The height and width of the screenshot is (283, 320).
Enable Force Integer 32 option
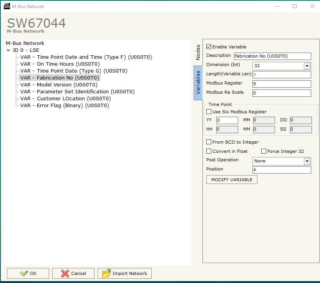click(x=264, y=151)
